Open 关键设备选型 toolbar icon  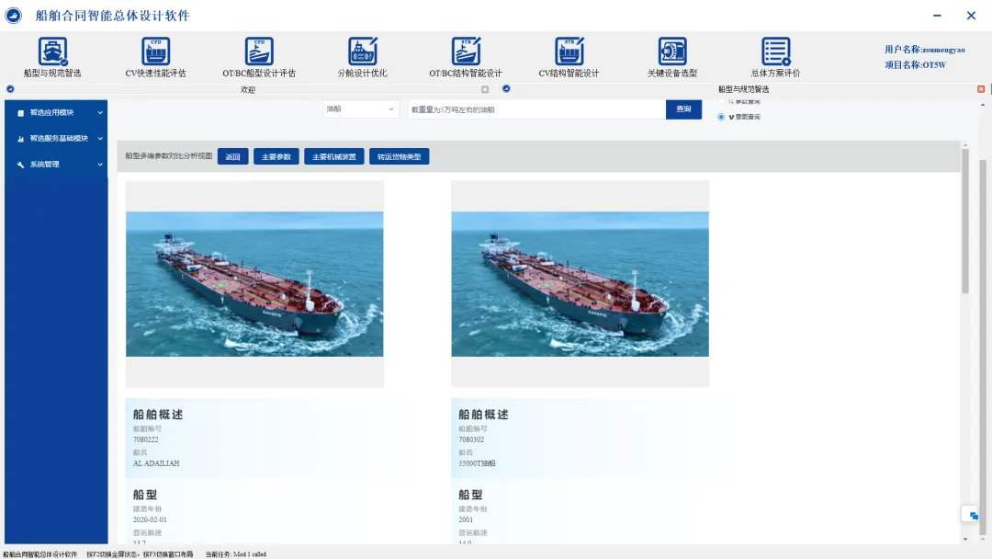point(672,51)
